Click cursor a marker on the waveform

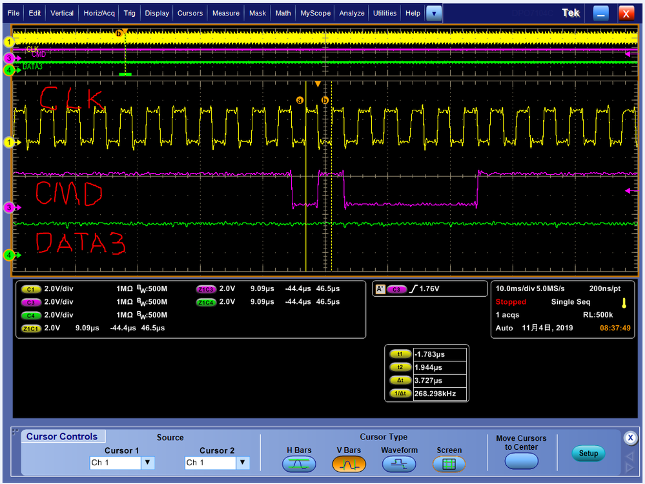coord(300,100)
